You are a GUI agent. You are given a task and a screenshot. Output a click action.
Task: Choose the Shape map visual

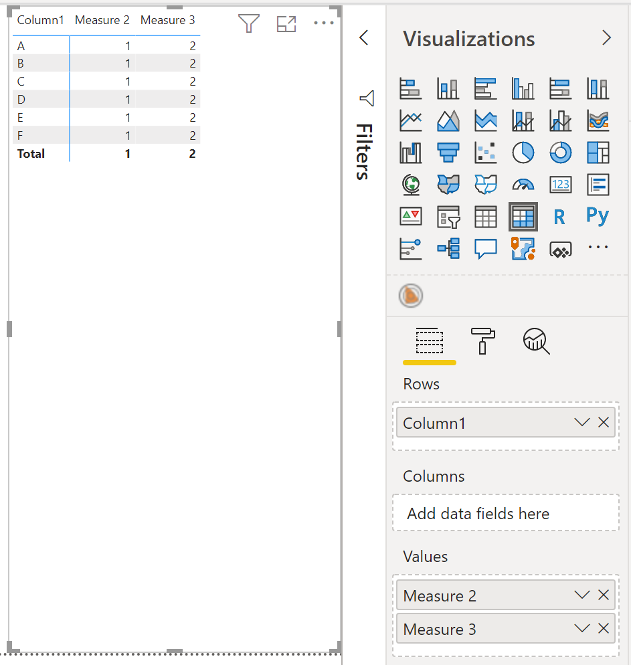[x=486, y=185]
